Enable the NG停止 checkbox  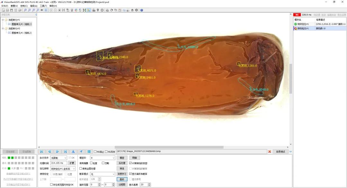pos(95,152)
